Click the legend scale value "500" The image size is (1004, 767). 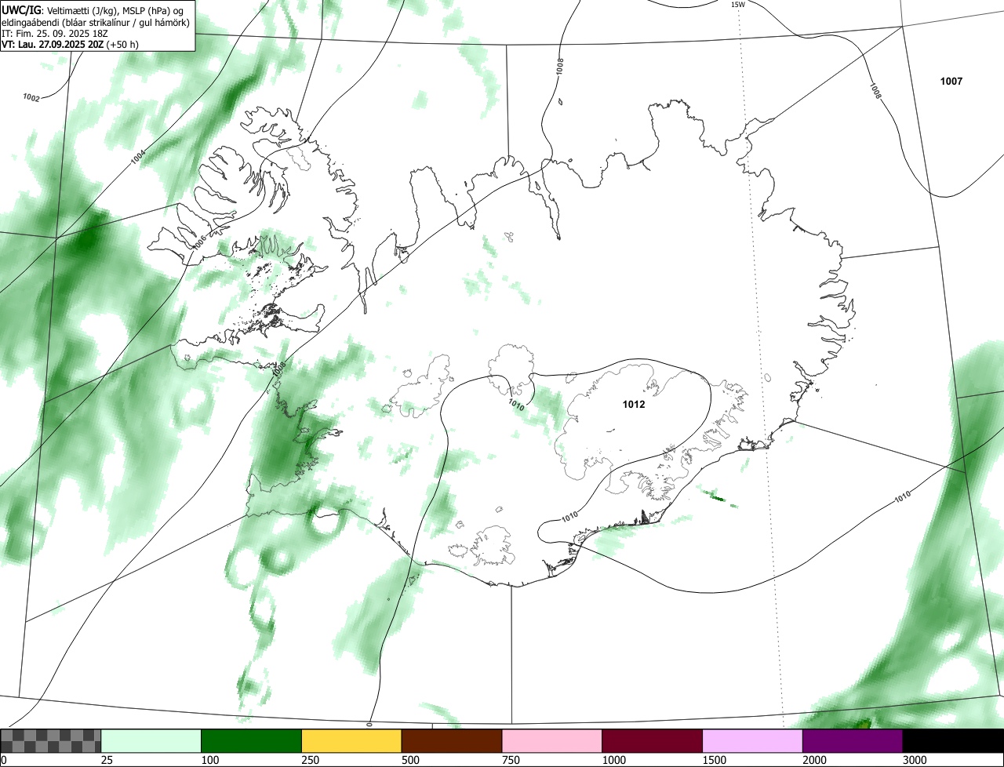click(x=410, y=760)
